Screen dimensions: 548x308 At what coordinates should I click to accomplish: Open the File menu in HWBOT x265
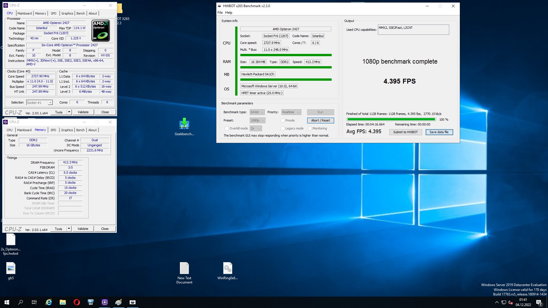coord(220,13)
